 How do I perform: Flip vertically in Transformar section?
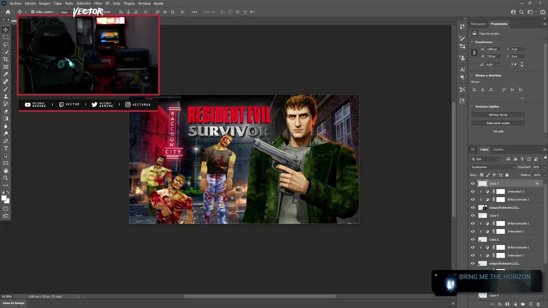point(522,64)
